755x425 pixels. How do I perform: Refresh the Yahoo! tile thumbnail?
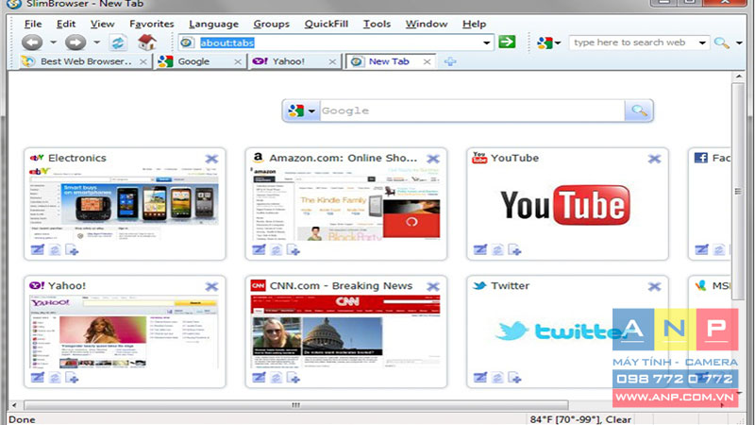coord(55,377)
